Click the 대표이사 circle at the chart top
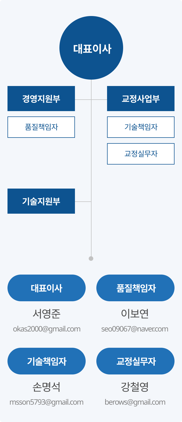The image size is (182, 422). [91, 48]
